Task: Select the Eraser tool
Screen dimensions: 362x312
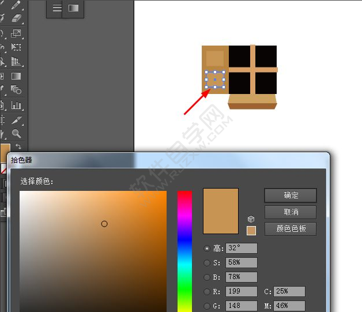Action: 16,18
